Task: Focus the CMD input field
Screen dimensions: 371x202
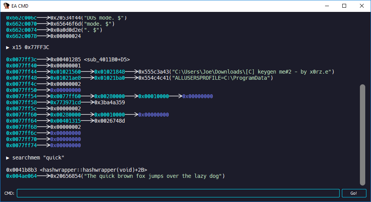Action: pyautogui.click(x=178, y=193)
